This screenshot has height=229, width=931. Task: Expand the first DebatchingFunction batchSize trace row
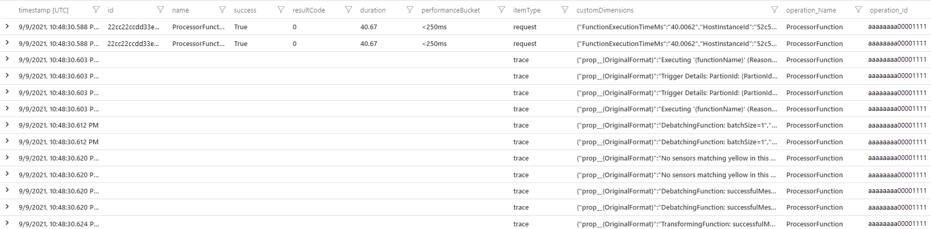(x=7, y=124)
